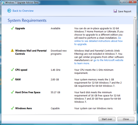Image resolution: width=138 pixels, height=125 pixels.
Task: Follow the Microsoft website learn more link
Action: (99, 62)
